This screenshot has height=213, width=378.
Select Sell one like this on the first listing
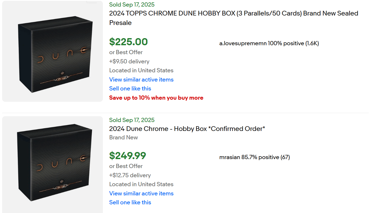click(130, 88)
